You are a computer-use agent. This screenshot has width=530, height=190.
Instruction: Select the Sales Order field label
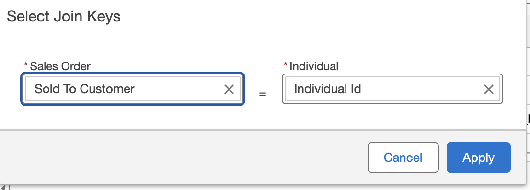coord(60,66)
